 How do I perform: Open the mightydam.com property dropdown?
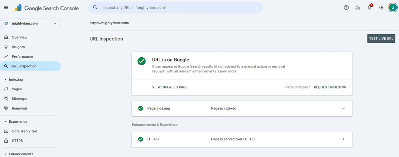31,24
